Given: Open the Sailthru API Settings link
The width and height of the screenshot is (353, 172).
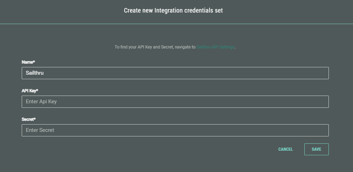Looking at the screenshot, I should pos(215,47).
